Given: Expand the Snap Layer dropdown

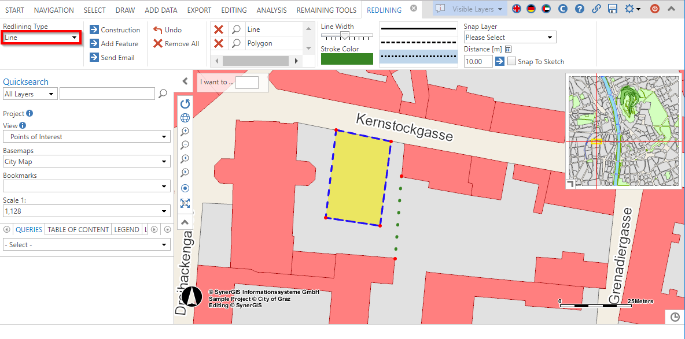Looking at the screenshot, I should 510,38.
